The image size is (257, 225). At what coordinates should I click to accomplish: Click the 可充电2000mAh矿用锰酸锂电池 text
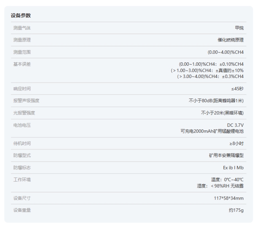212,131
